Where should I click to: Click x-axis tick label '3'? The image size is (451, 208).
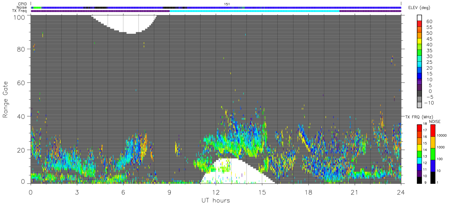click(x=77, y=192)
